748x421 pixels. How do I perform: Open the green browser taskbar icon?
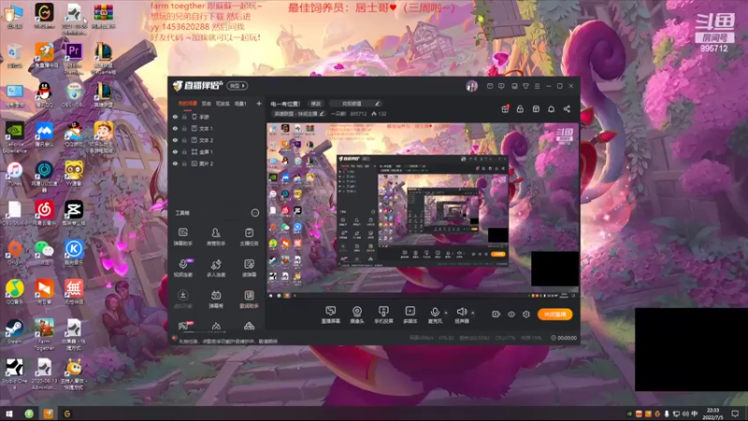[x=29, y=414]
